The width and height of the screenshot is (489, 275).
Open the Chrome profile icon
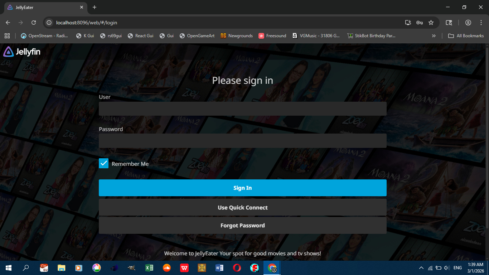point(468,22)
